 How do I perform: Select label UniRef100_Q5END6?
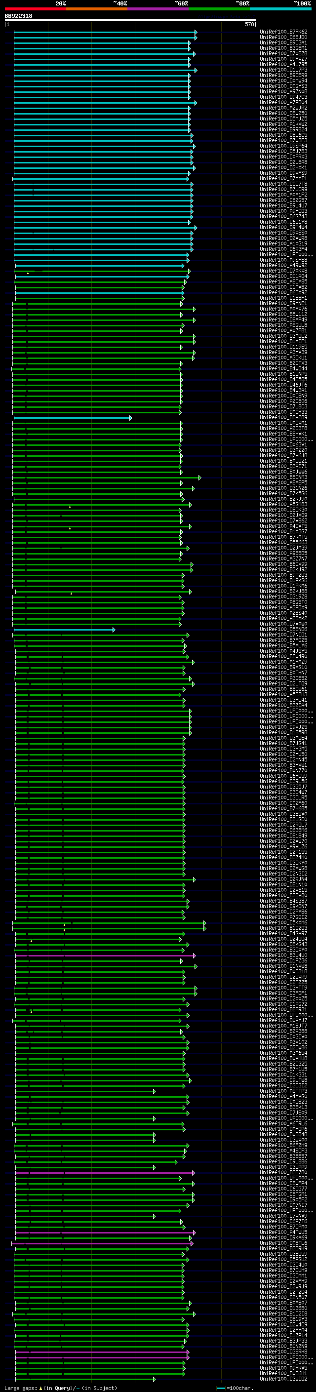(x=283, y=630)
